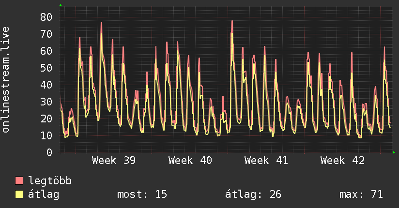Click the max: 71 statistic

click(x=361, y=194)
